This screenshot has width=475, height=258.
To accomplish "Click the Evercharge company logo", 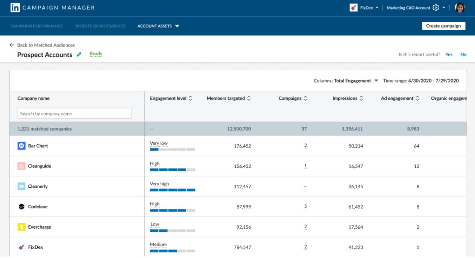I will point(21,227).
